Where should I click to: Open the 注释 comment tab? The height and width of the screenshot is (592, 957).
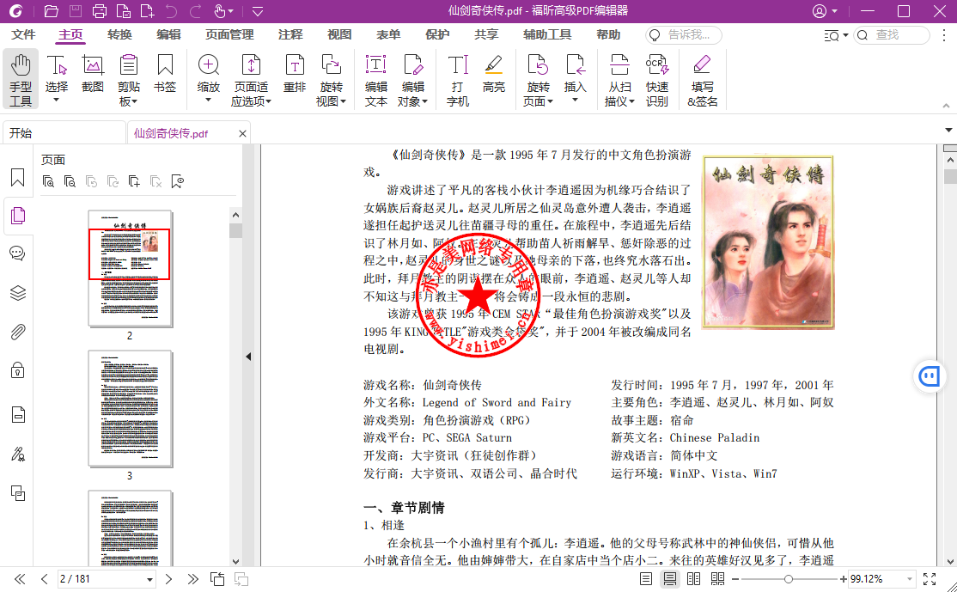pos(290,34)
